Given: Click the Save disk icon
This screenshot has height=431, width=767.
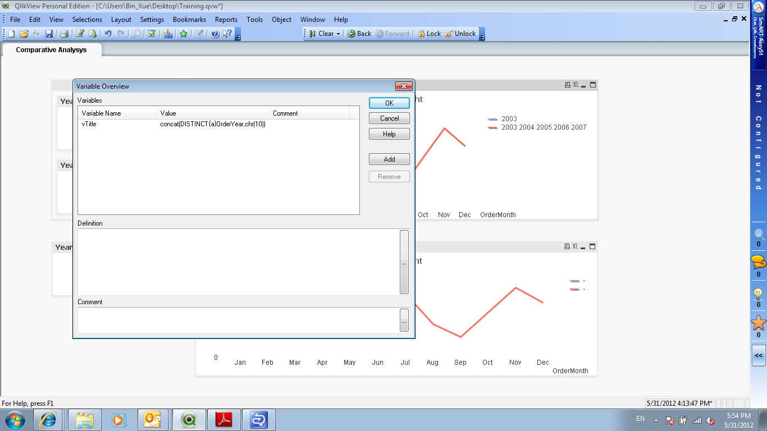Looking at the screenshot, I should click(x=49, y=34).
